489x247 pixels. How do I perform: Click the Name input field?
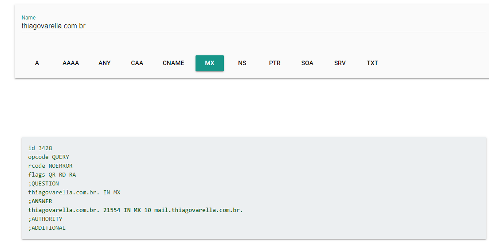pos(253,26)
